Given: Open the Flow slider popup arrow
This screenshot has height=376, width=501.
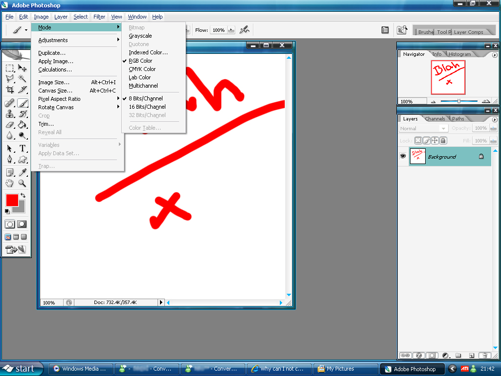Looking at the screenshot, I should point(231,30).
